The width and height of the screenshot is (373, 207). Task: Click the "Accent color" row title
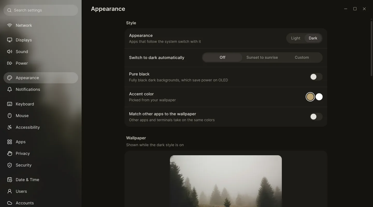pos(141,94)
